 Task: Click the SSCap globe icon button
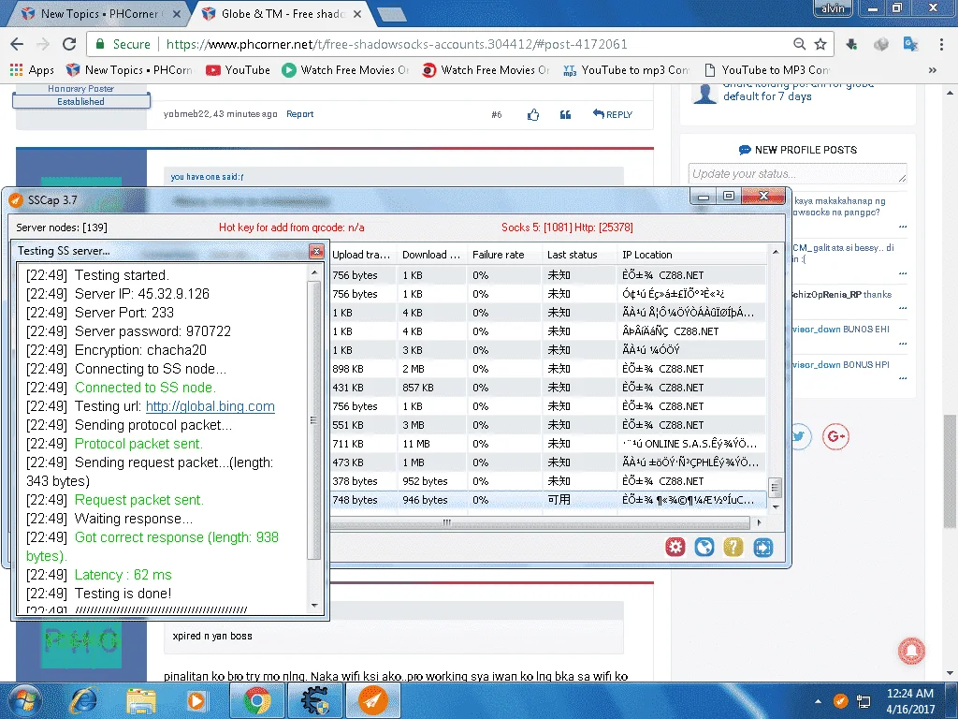pyautogui.click(x=704, y=547)
